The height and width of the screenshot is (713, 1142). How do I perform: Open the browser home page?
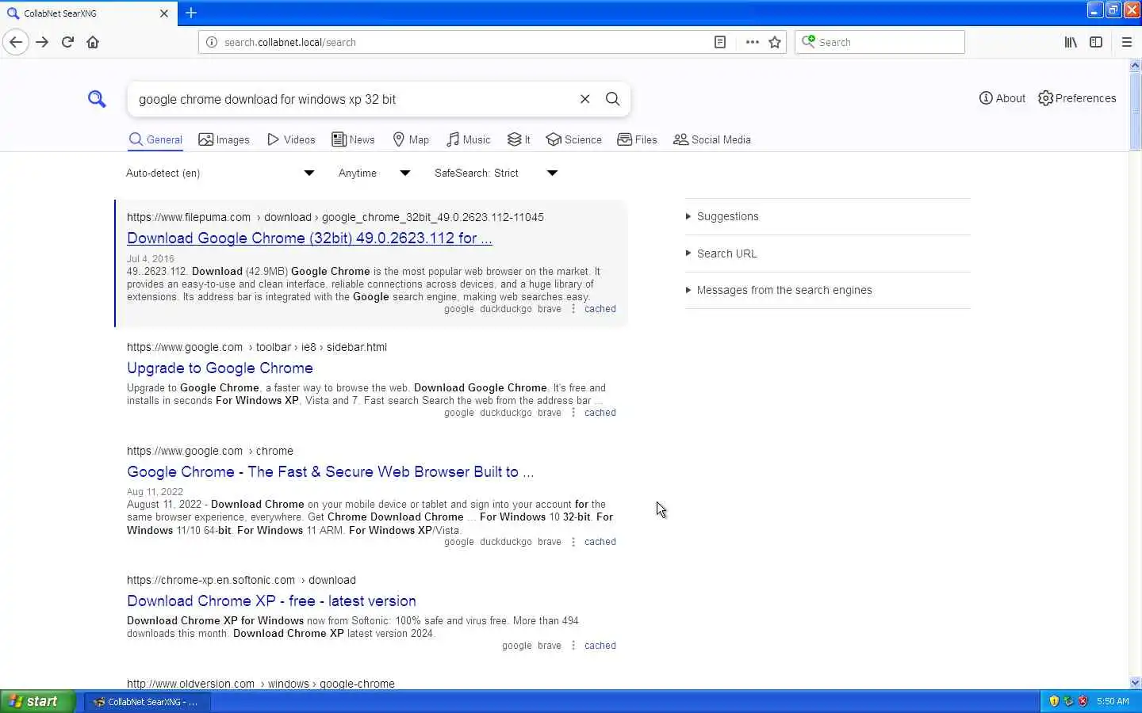coord(93,42)
